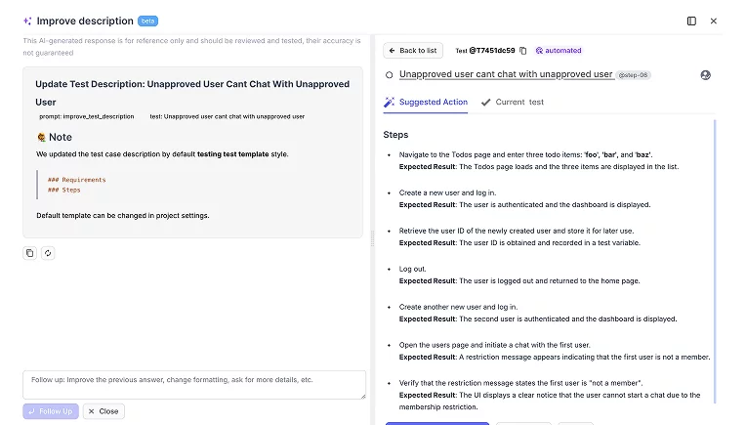746x425 pixels.
Task: Copy the test ID T7451dc59
Action: coord(523,51)
